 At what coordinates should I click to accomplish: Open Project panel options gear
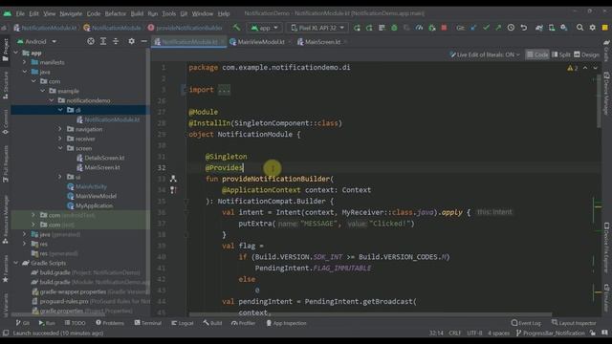pyautogui.click(x=132, y=41)
